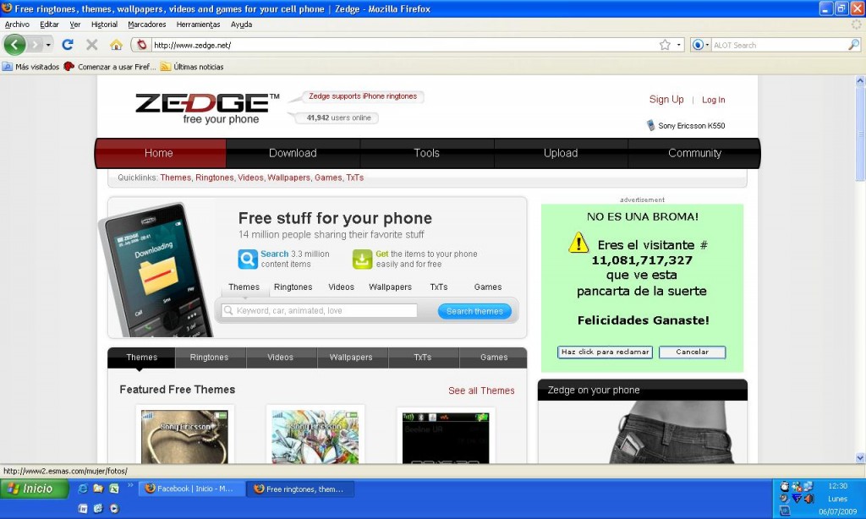Click the Themes quicklink
Screen dimensions: 866x519
pyautogui.click(x=176, y=178)
